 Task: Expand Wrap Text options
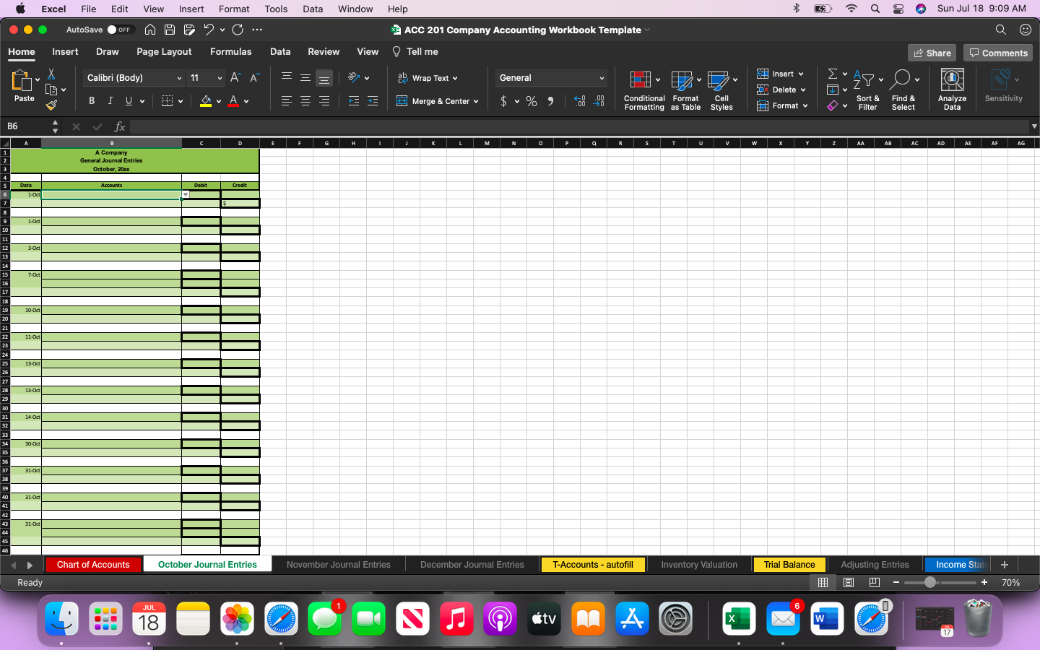coord(454,78)
